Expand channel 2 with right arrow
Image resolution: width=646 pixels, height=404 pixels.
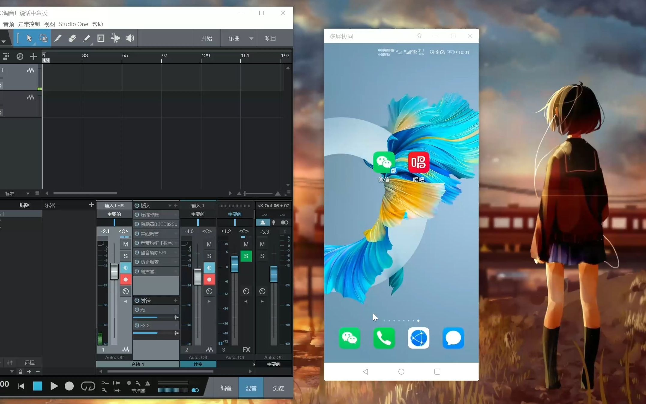pyautogui.click(x=209, y=301)
